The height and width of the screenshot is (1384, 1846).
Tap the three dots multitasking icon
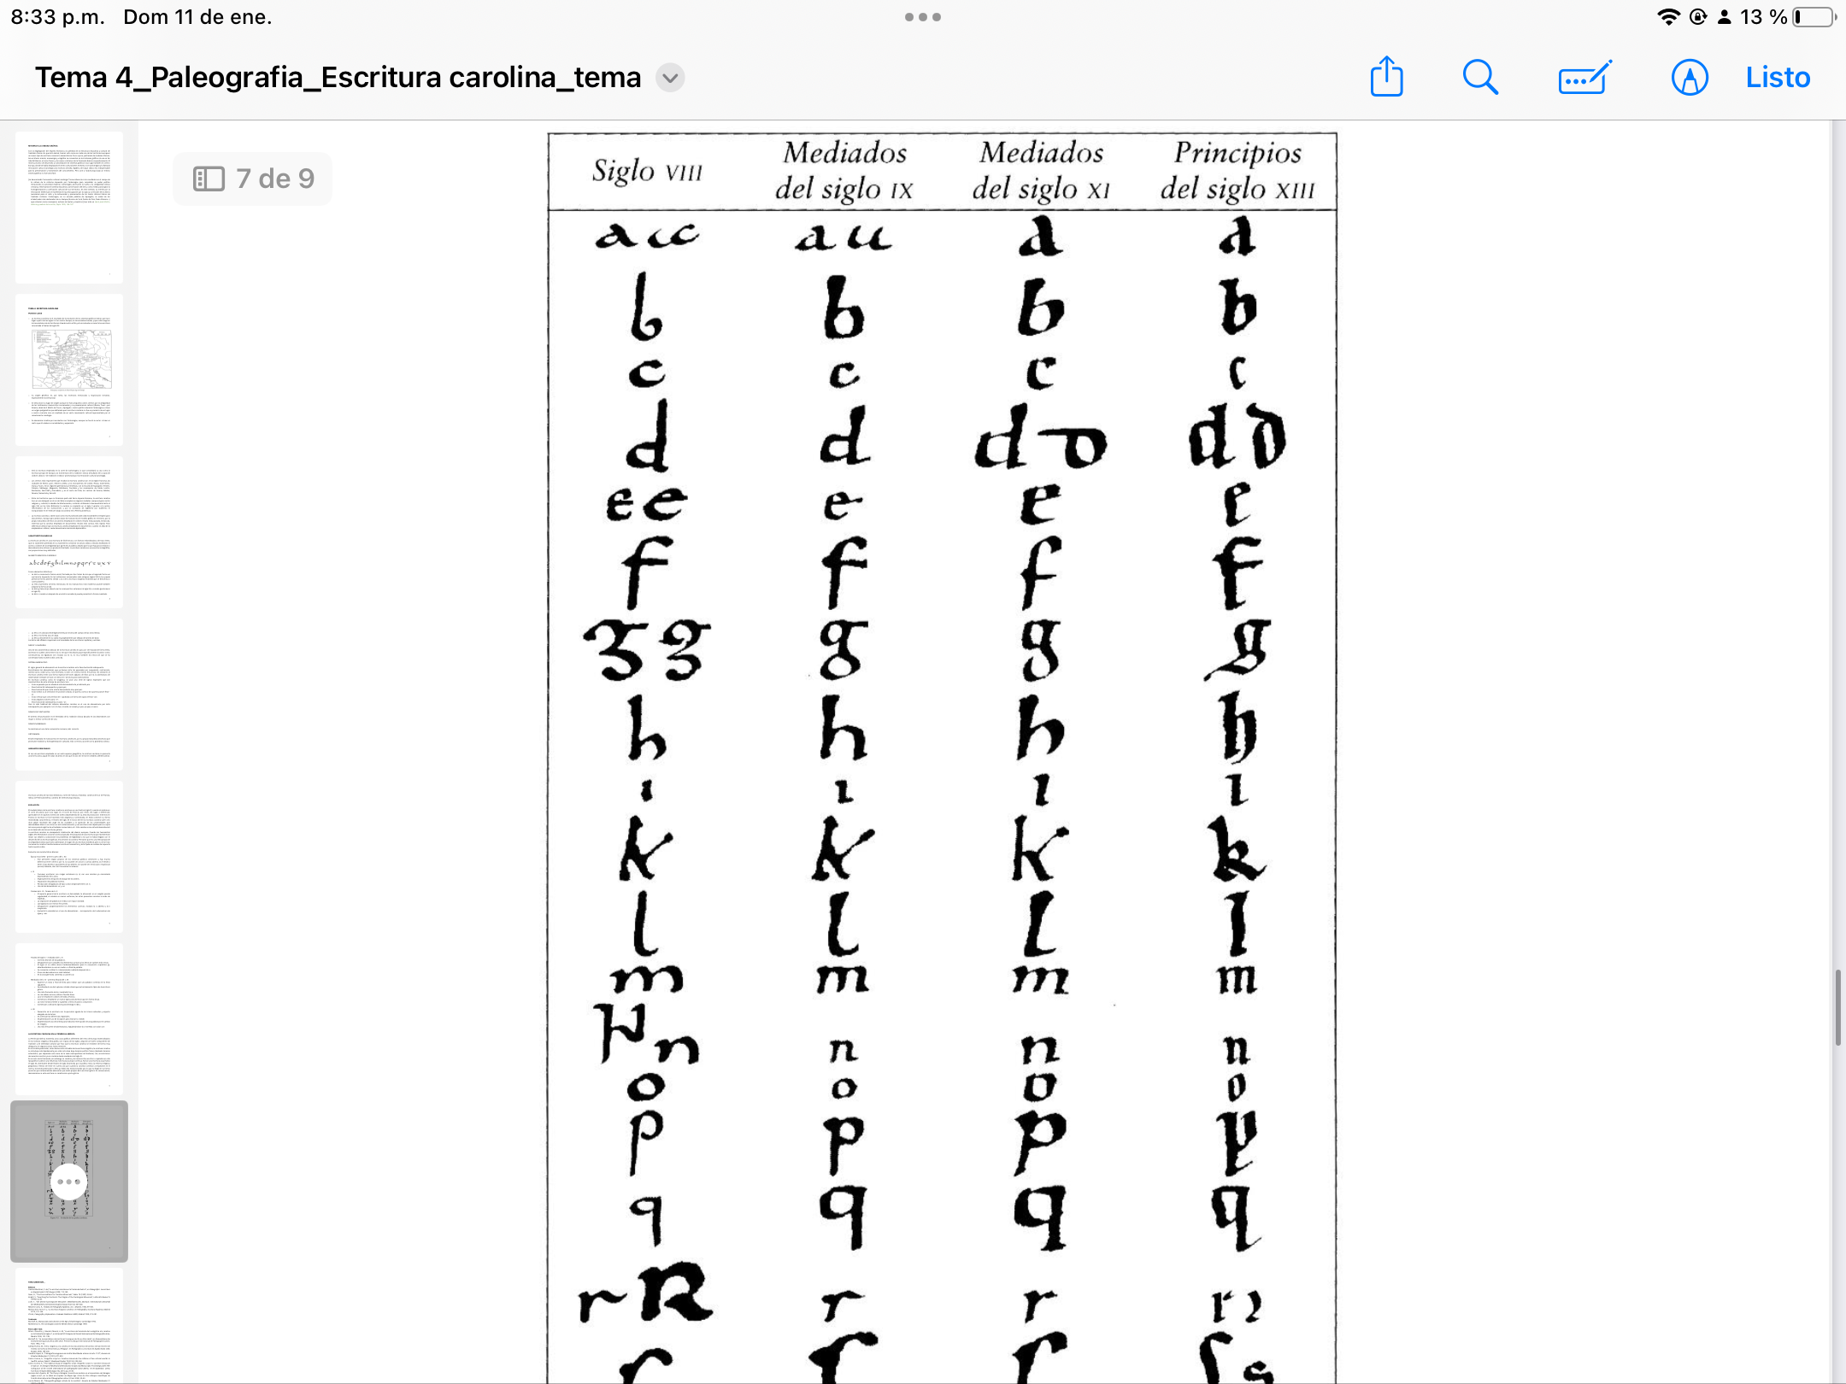click(923, 17)
